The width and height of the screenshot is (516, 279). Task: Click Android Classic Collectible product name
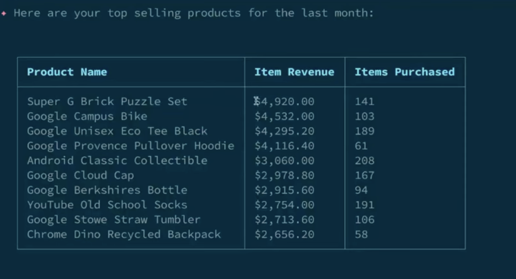coord(117,160)
